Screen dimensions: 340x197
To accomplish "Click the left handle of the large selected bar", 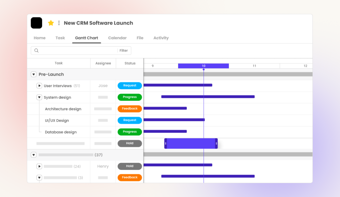I will coord(166,143).
